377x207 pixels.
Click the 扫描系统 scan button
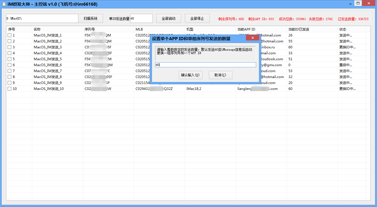(91, 18)
